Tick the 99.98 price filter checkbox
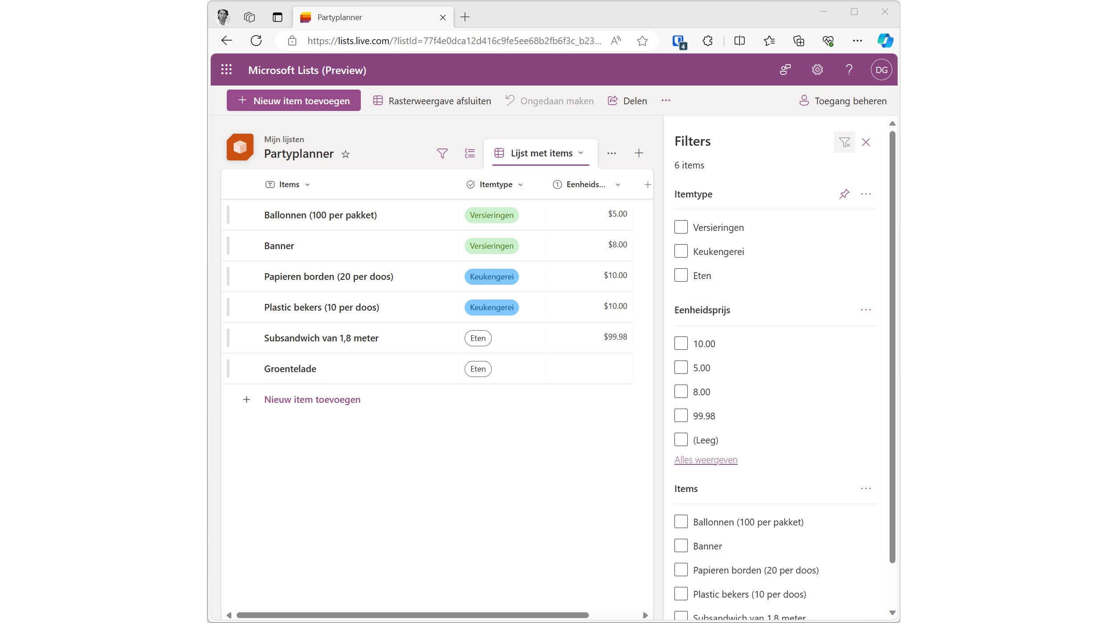 click(681, 416)
